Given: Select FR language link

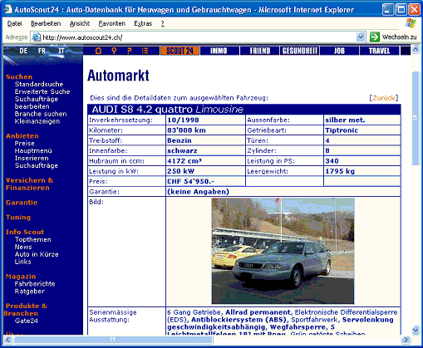Looking at the screenshot, I should point(42,51).
